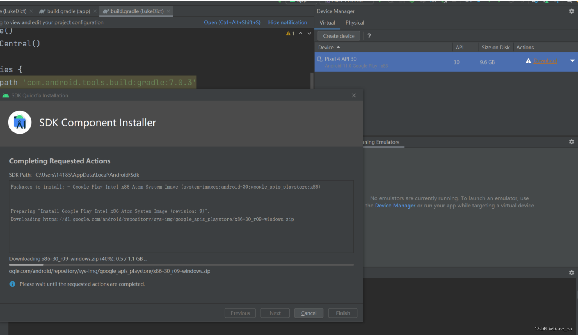Click the SDK Path value text
The width and height of the screenshot is (578, 335).
[x=87, y=175]
